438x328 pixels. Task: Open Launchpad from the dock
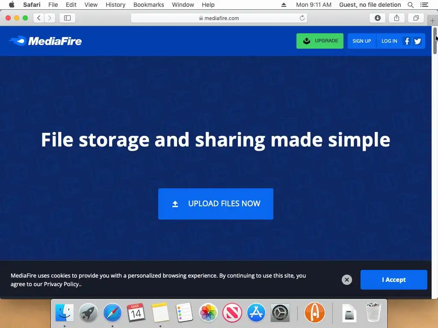pyautogui.click(x=88, y=312)
